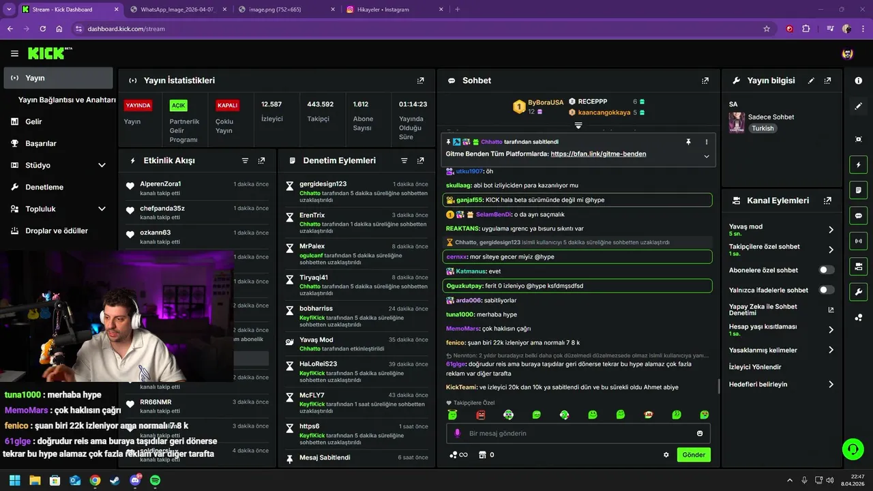This screenshot has width=873, height=491.
Task: Open Denetim Eylemleri filter options
Action: pos(404,161)
